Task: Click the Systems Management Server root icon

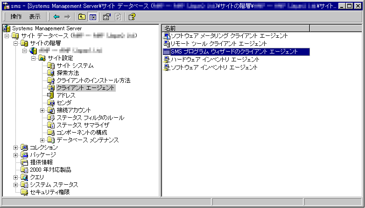Action: click(7, 28)
